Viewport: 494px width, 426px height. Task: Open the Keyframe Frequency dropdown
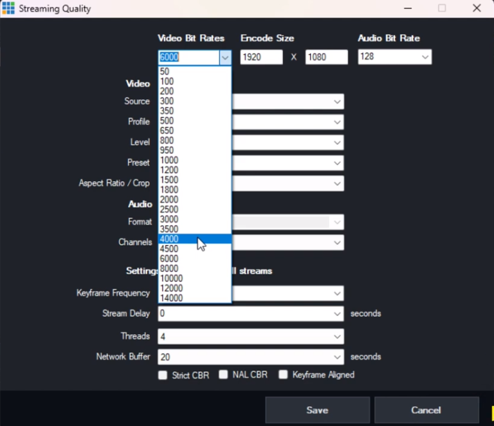(337, 293)
